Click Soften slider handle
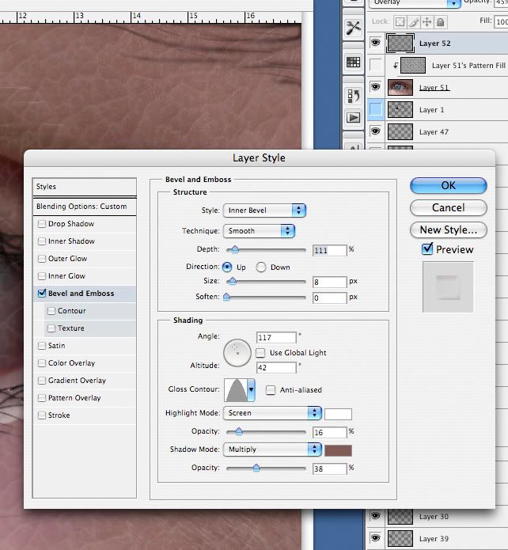Screen dimensions: 508x550 [x=226, y=297]
